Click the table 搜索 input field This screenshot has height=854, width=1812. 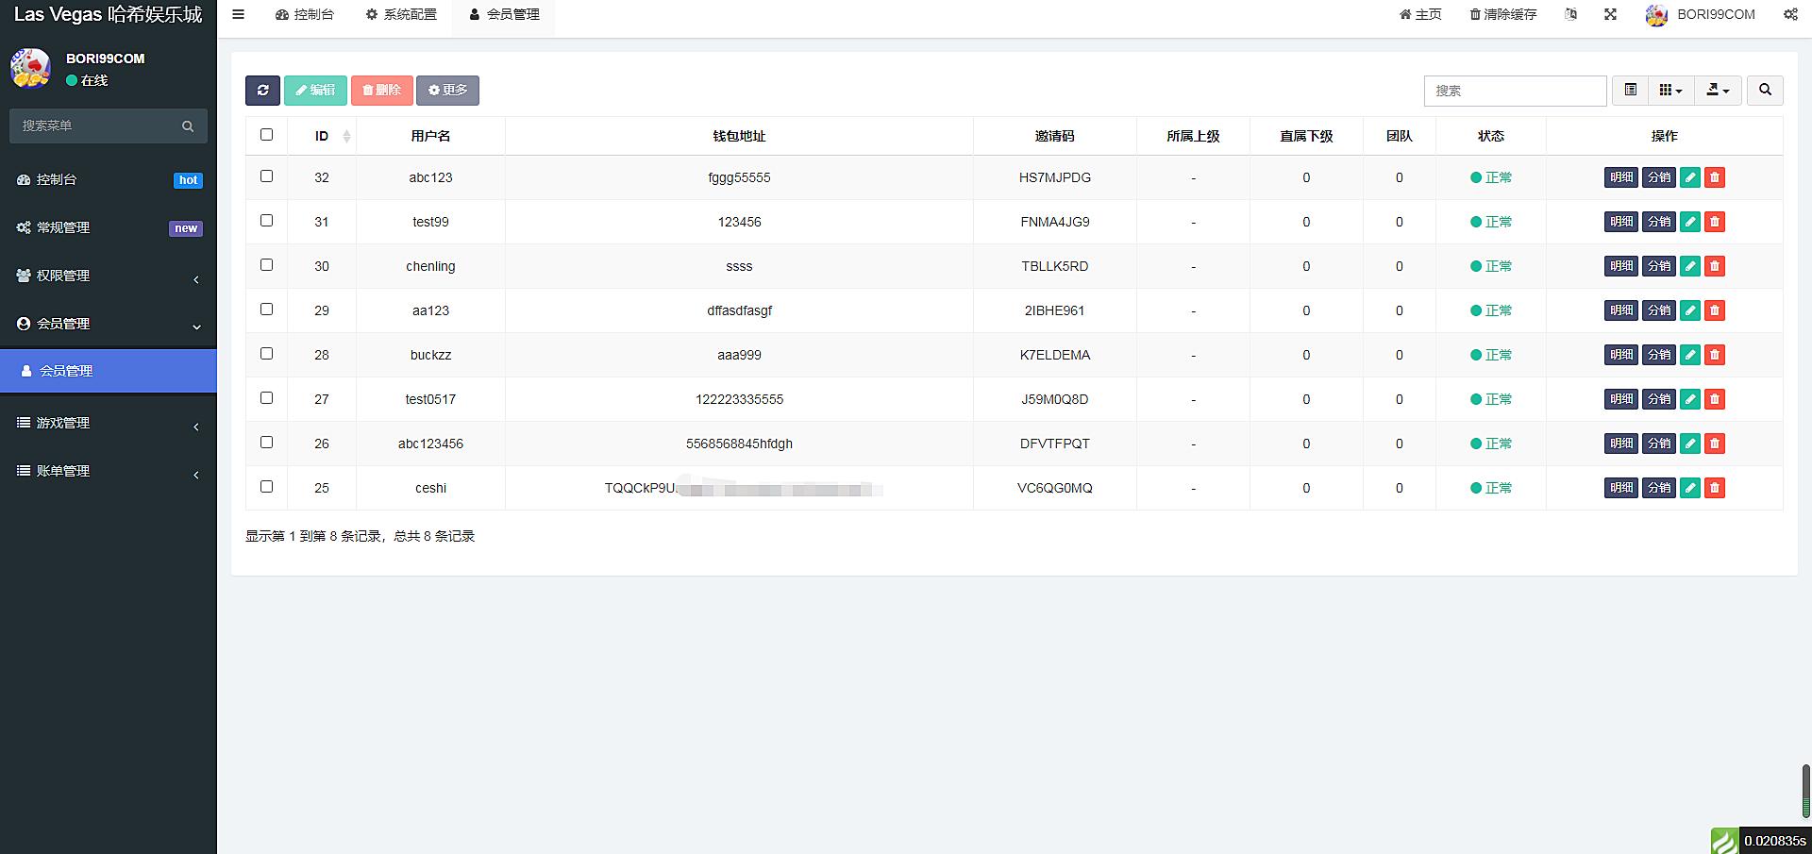pos(1515,91)
